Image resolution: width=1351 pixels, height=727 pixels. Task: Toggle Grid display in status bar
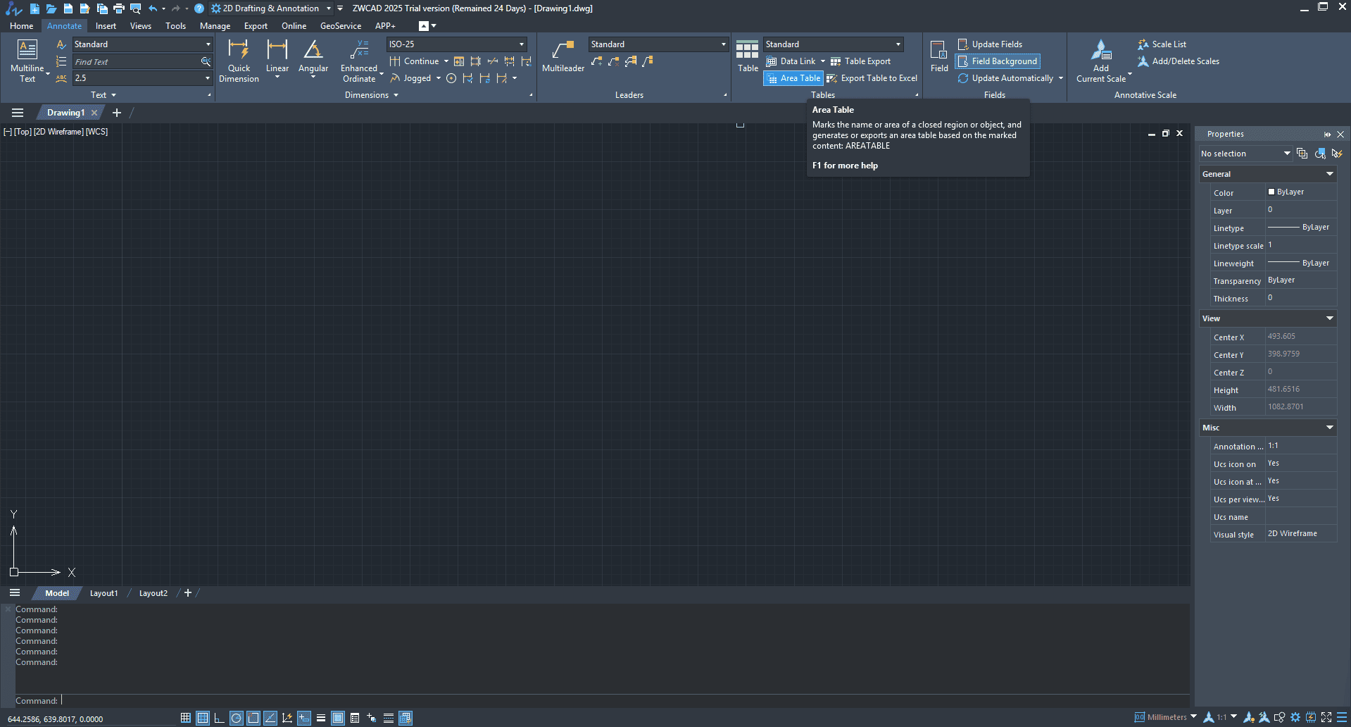pyautogui.click(x=203, y=718)
